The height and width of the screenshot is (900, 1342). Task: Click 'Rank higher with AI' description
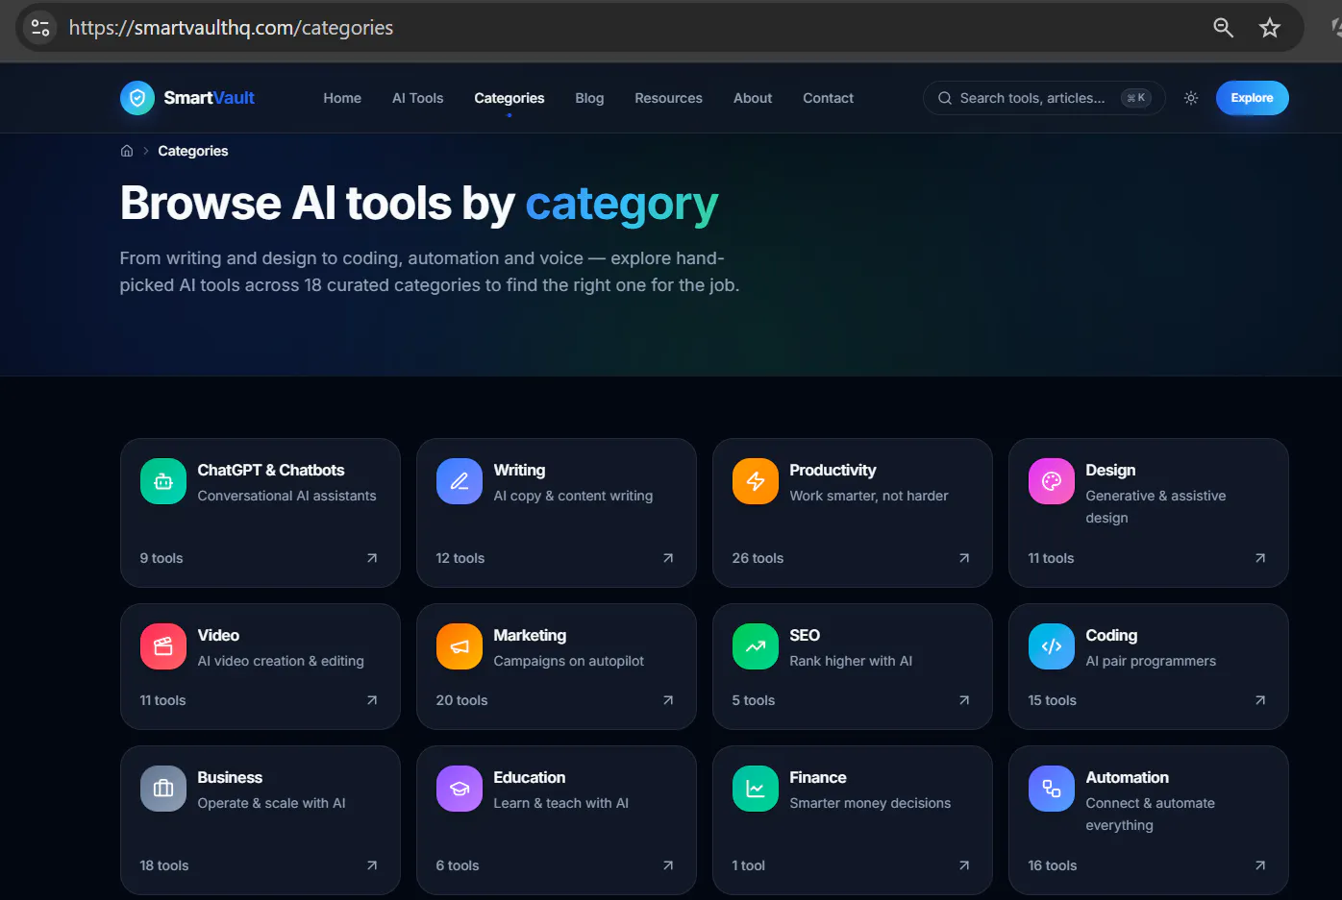click(851, 661)
